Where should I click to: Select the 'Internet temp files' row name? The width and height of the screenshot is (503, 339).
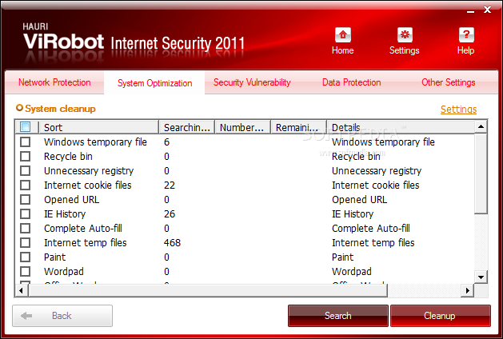pyautogui.click(x=86, y=243)
